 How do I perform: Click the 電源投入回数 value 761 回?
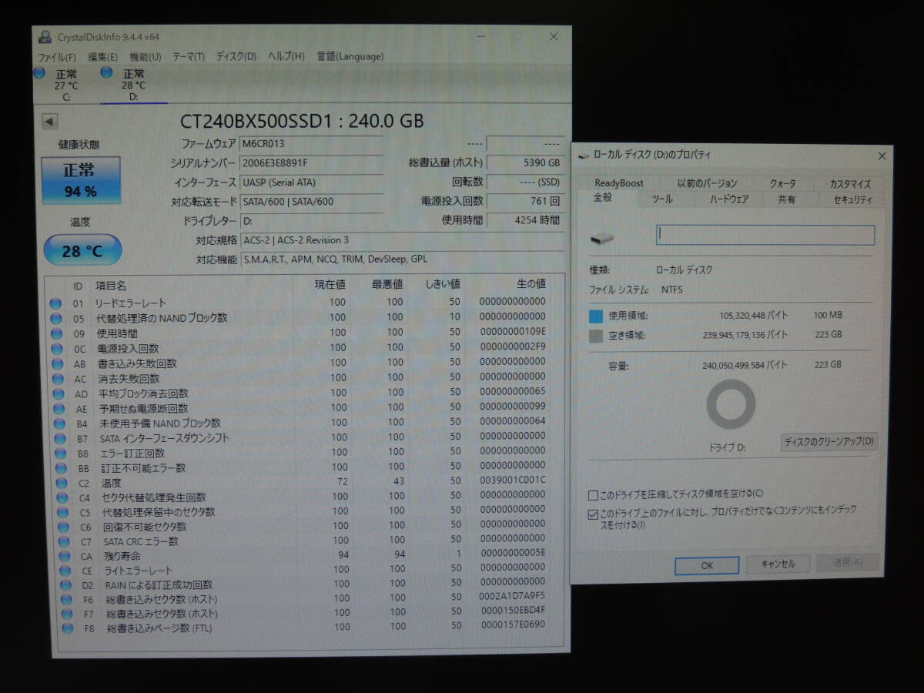point(525,201)
